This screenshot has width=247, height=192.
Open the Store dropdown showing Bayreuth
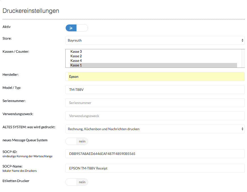pos(155,40)
